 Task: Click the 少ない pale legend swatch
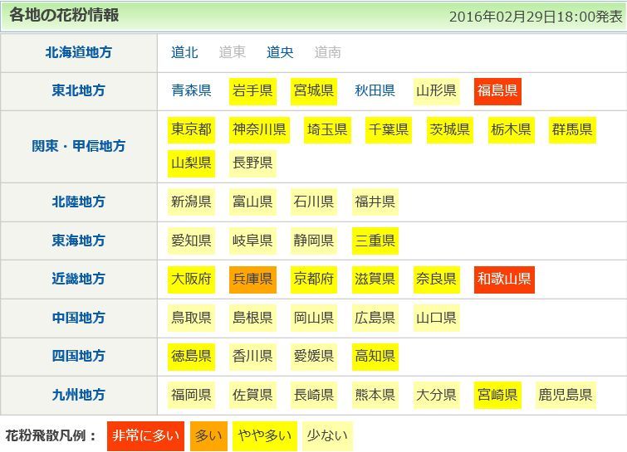click(x=326, y=435)
